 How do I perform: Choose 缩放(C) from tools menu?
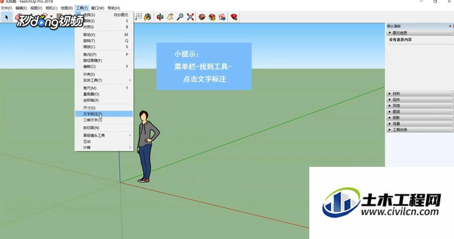[x=104, y=47]
